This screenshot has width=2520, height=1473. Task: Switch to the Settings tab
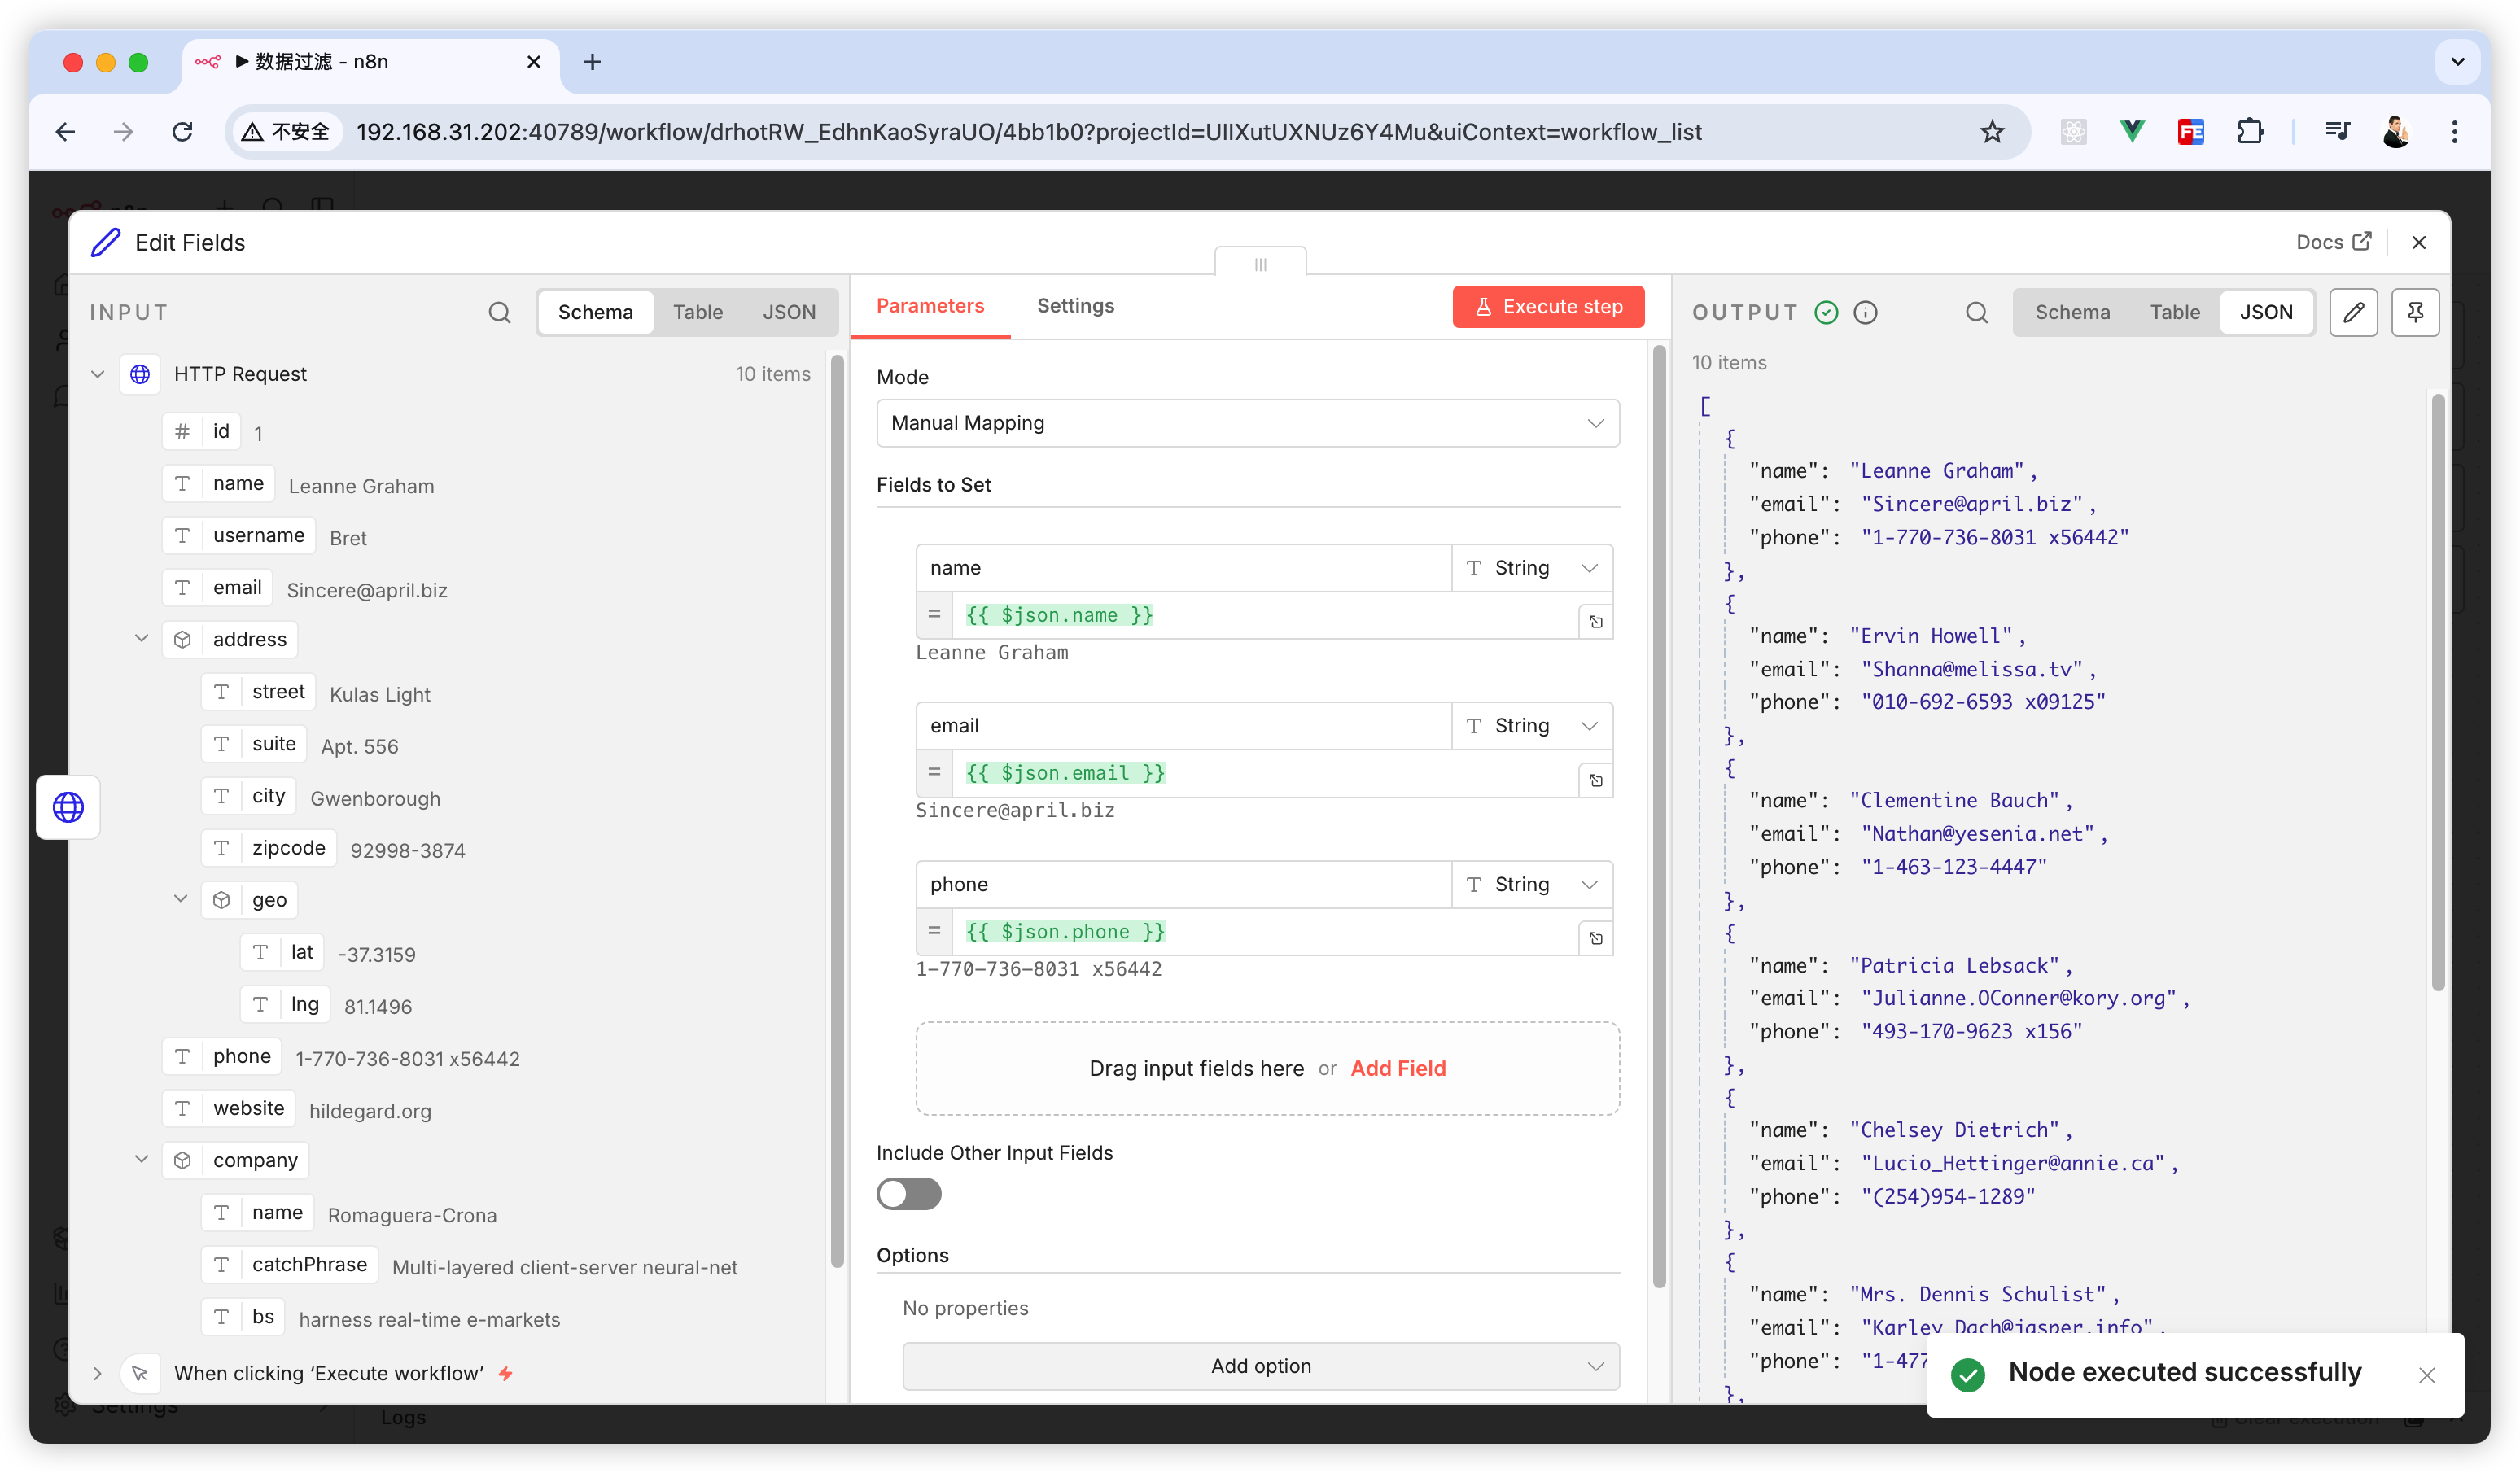click(1075, 306)
